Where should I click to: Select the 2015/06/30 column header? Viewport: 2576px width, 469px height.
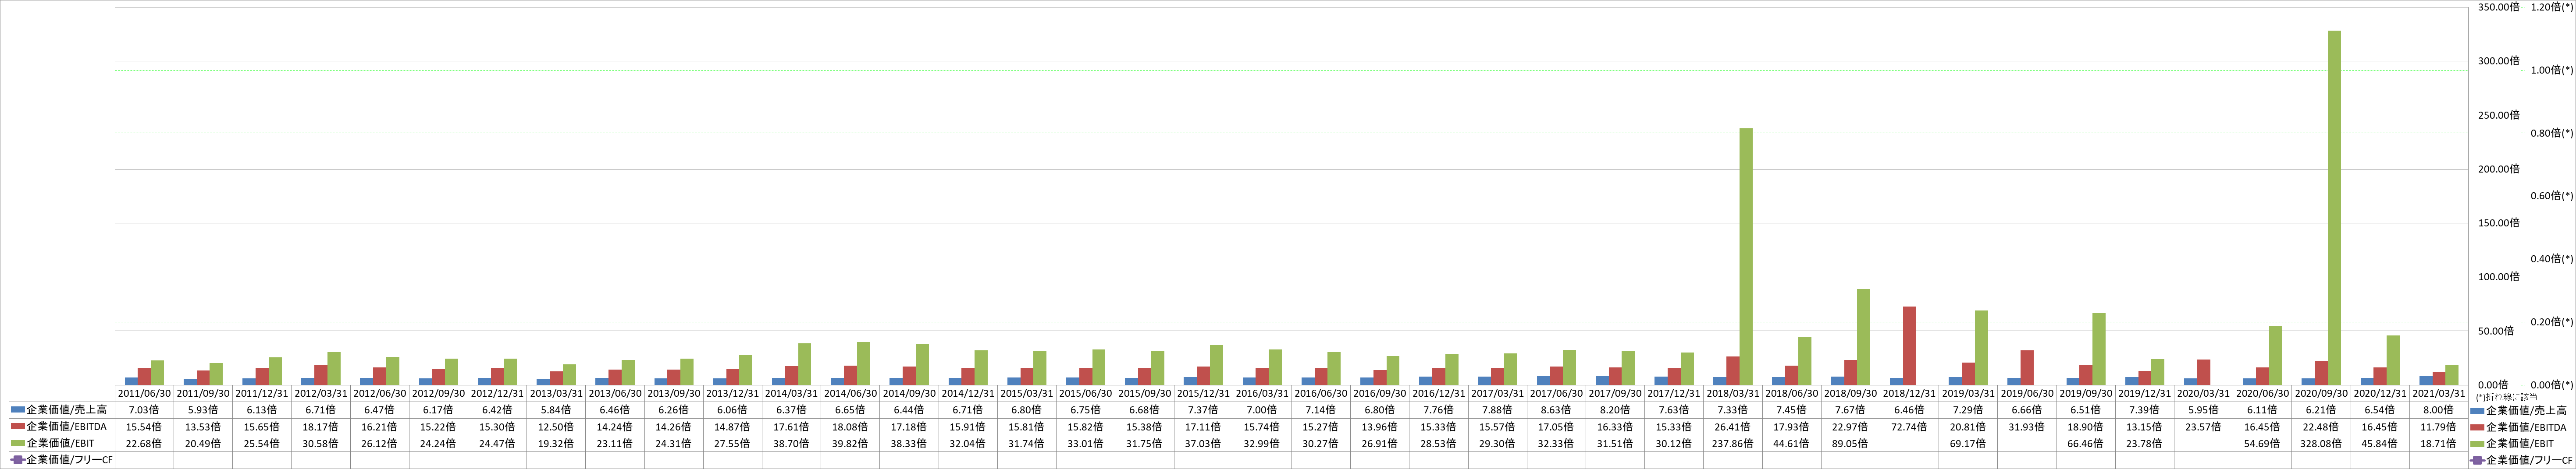1086,393
